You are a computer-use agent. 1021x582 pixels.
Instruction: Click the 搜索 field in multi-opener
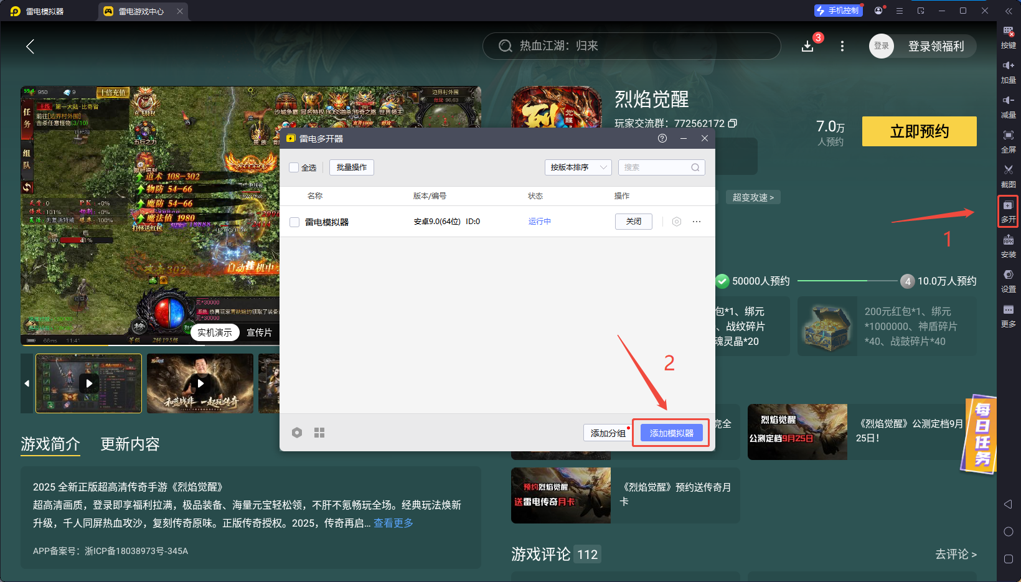(x=662, y=167)
